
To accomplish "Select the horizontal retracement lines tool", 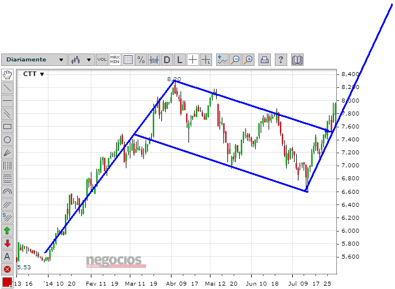I will point(7,179).
